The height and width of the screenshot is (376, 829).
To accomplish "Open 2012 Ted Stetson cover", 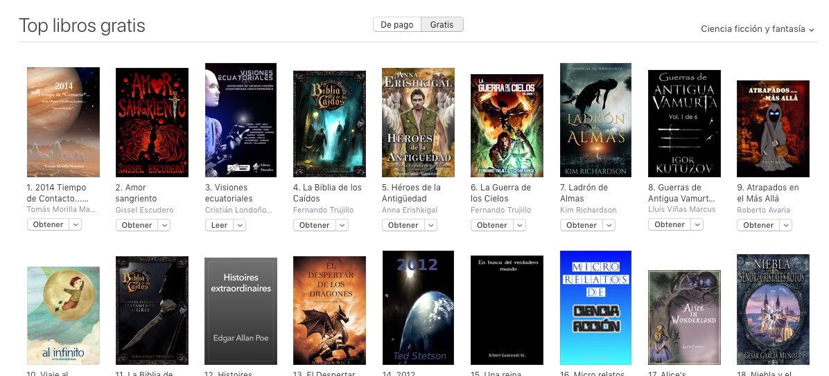I will pos(418,308).
